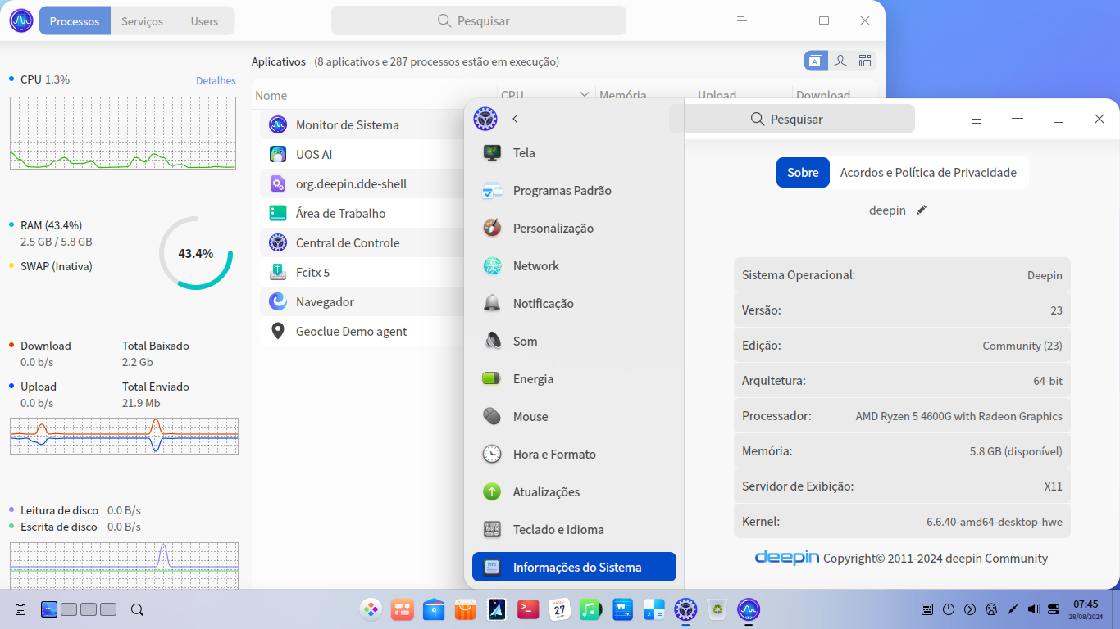Open Energia settings
The image size is (1120, 629).
pyautogui.click(x=574, y=379)
